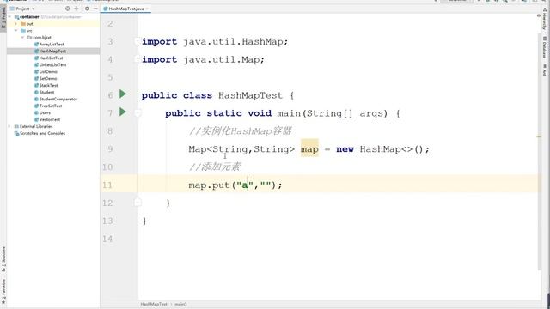Select LinkedListTest class
The image size is (550, 309).
tap(52, 65)
